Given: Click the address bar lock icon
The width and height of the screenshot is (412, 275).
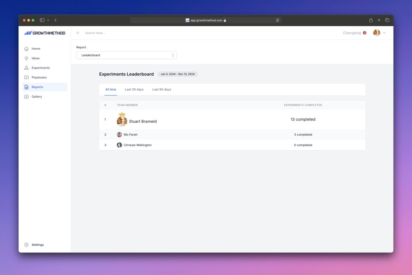Looking at the screenshot, I should pyautogui.click(x=225, y=20).
